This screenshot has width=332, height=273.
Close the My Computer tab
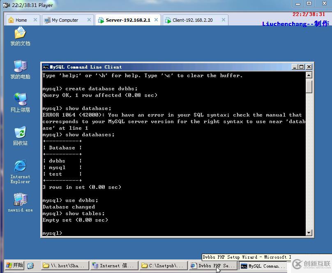coord(89,20)
